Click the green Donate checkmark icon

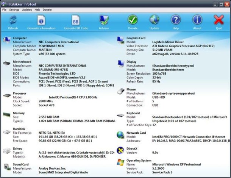click(133, 20)
